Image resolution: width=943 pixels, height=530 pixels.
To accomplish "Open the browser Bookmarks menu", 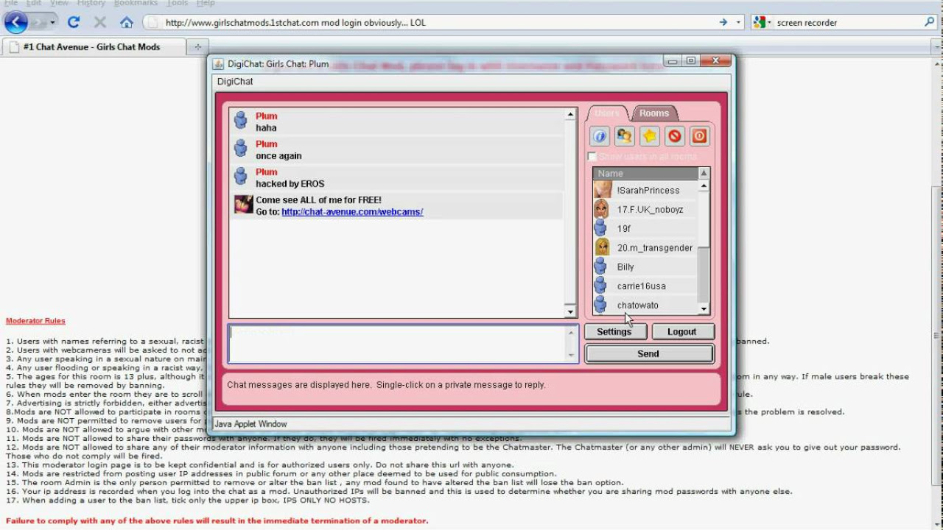I will pyautogui.click(x=136, y=3).
